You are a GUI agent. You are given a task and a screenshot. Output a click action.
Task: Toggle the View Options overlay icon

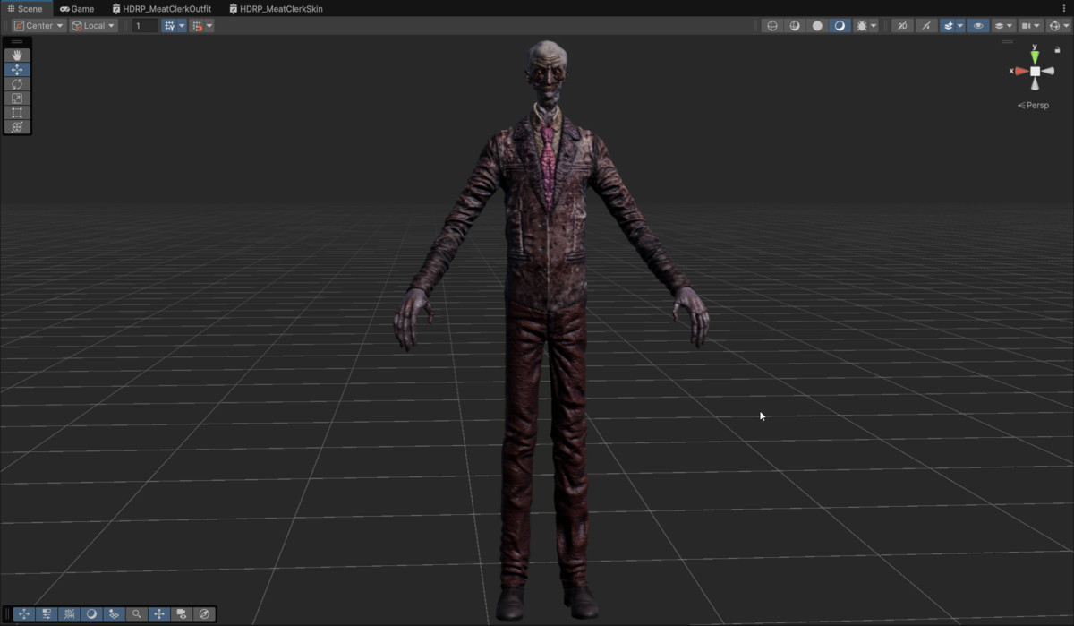tap(114, 614)
